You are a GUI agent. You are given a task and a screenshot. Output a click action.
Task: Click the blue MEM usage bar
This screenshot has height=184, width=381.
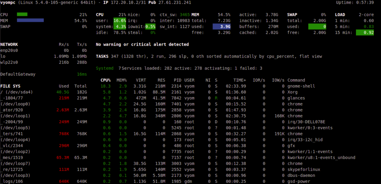(30, 20)
